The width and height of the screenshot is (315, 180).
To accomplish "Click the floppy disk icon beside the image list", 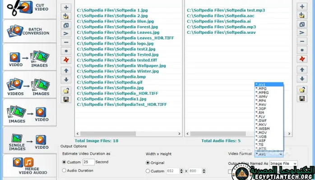I will tap(66, 99).
